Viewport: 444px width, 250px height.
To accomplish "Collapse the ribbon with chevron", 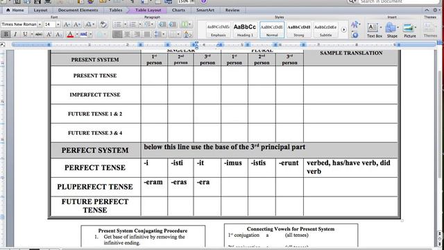I will point(427,10).
